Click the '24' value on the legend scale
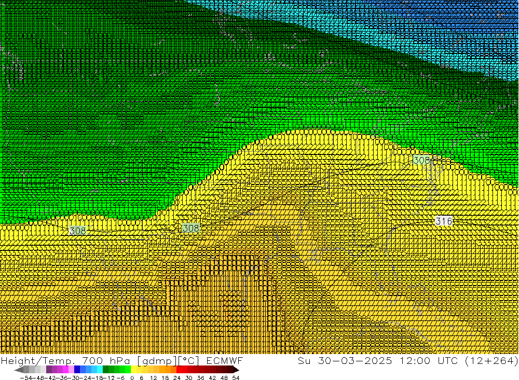 177,378
